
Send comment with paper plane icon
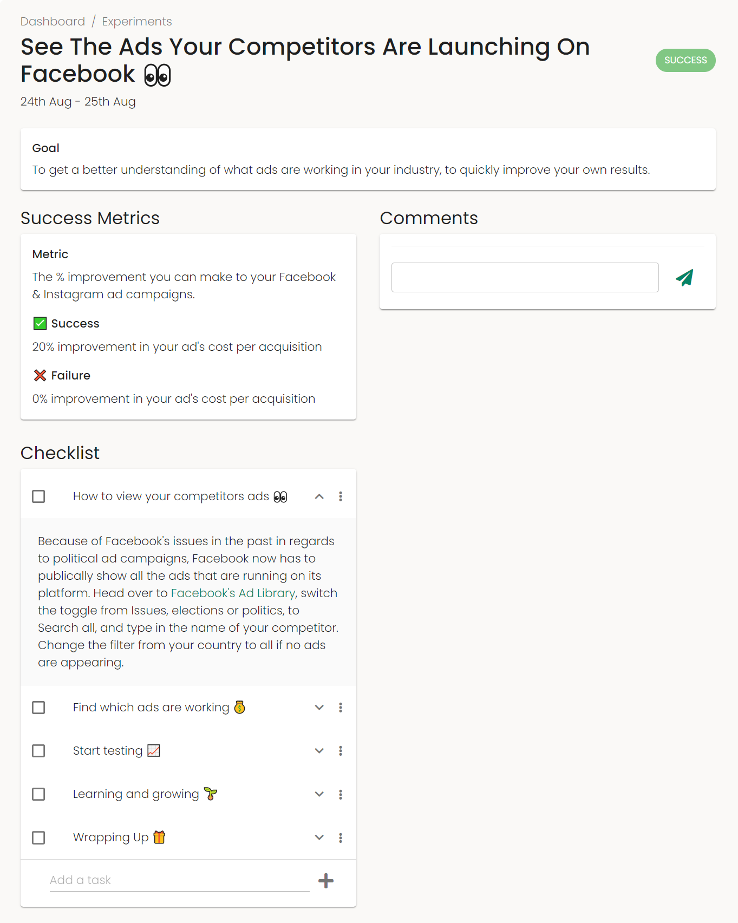point(684,278)
